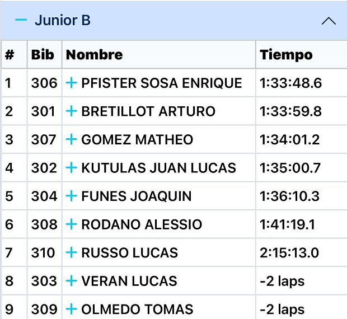Click plus icon next to Olmedo Tomas

click(x=71, y=309)
